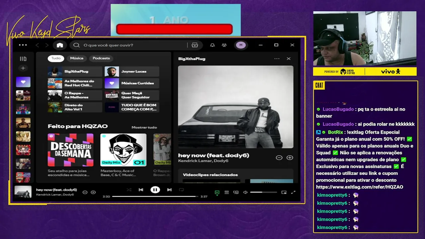The height and width of the screenshot is (239, 425).
Task: Open 'TUDO QUE É BOM COMEÇA COM P' card
Action: (132, 107)
